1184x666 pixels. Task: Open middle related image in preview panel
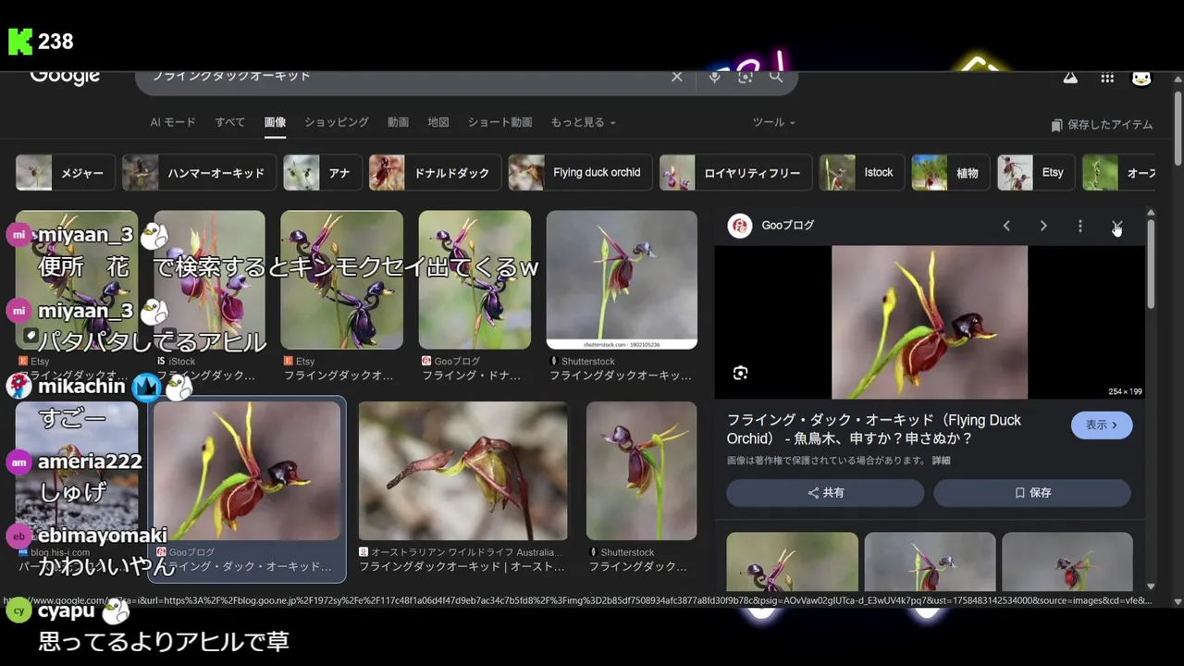[930, 561]
